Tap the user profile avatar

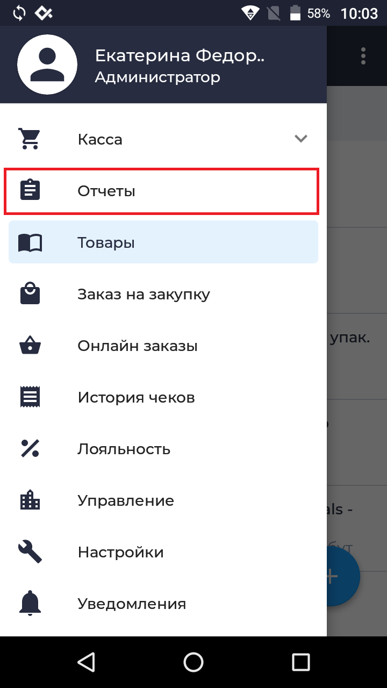47,63
